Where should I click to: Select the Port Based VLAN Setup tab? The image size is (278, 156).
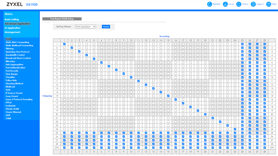(x=62, y=19)
